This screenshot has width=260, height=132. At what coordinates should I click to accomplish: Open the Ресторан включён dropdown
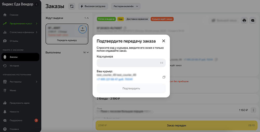pyautogui.click(x=126, y=6)
